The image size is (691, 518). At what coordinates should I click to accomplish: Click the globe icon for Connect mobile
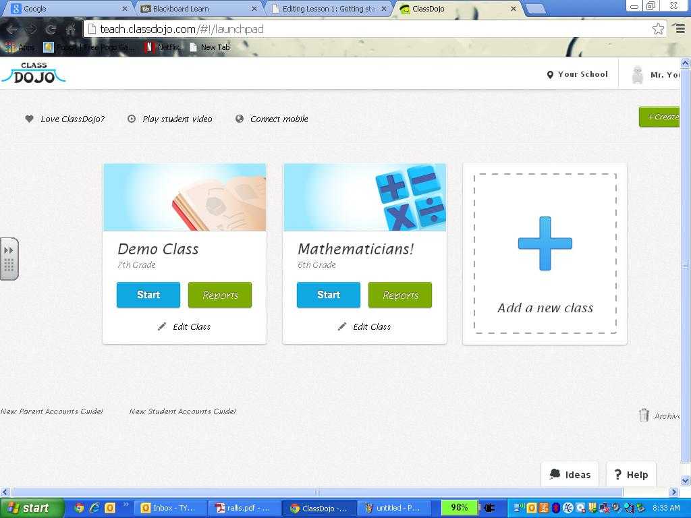pos(240,119)
